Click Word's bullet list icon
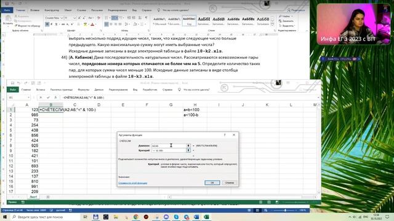This screenshot has height=221, width=394. pos(107,18)
